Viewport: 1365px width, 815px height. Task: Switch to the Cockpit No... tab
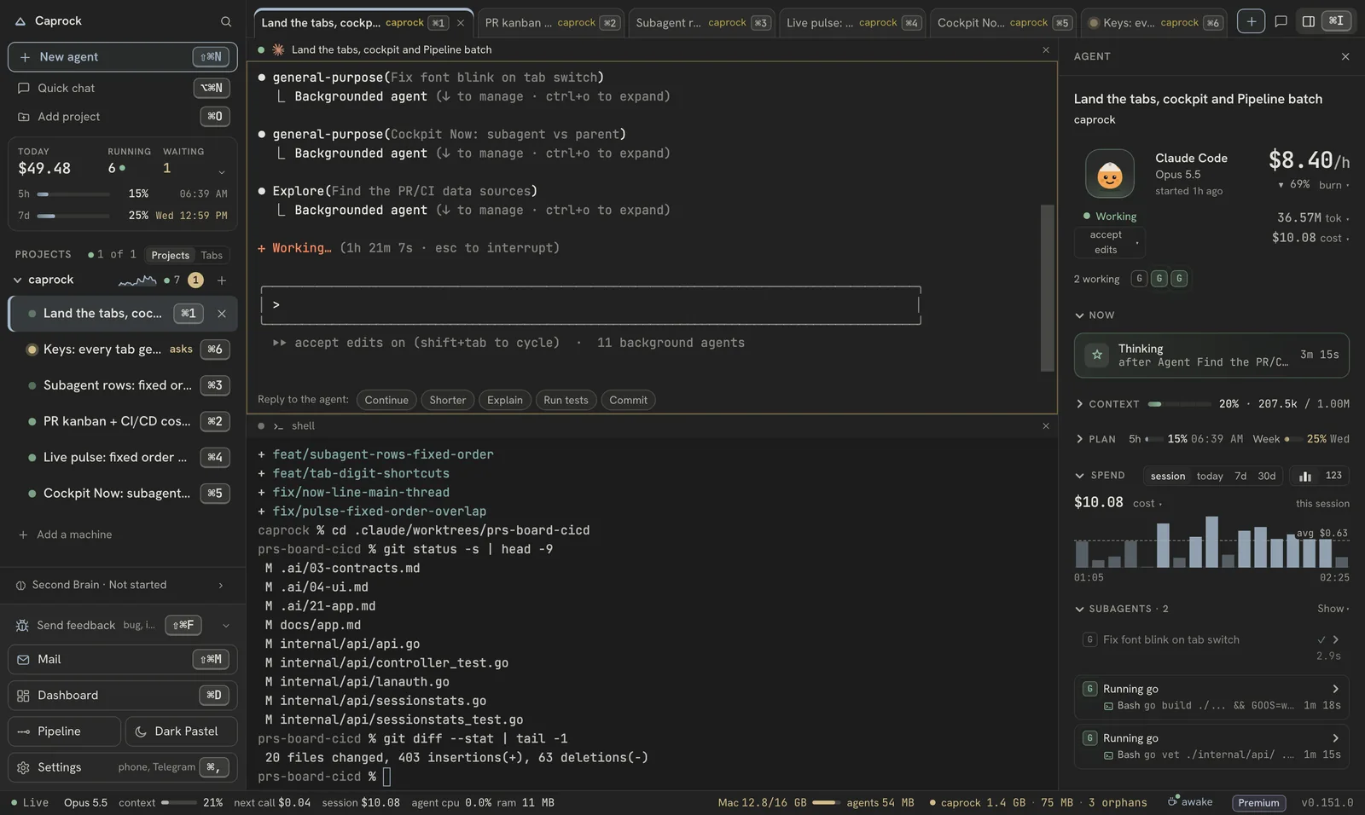[x=1003, y=23]
